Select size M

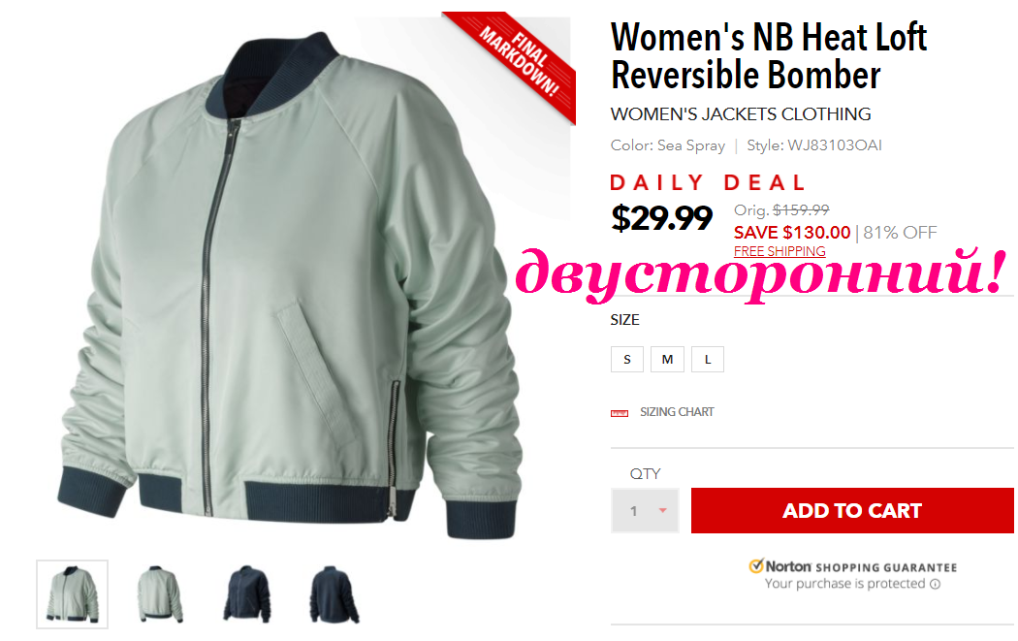pos(667,359)
